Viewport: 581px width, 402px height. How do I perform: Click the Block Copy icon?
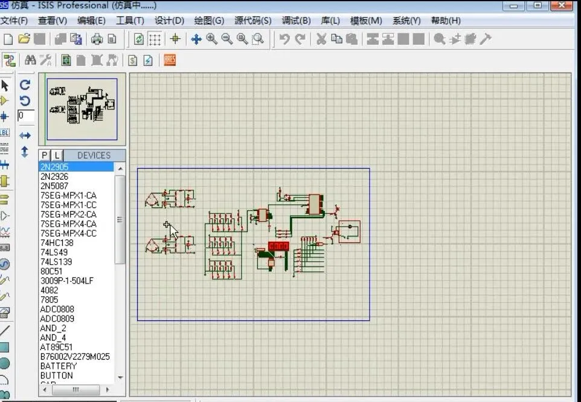(x=373, y=39)
